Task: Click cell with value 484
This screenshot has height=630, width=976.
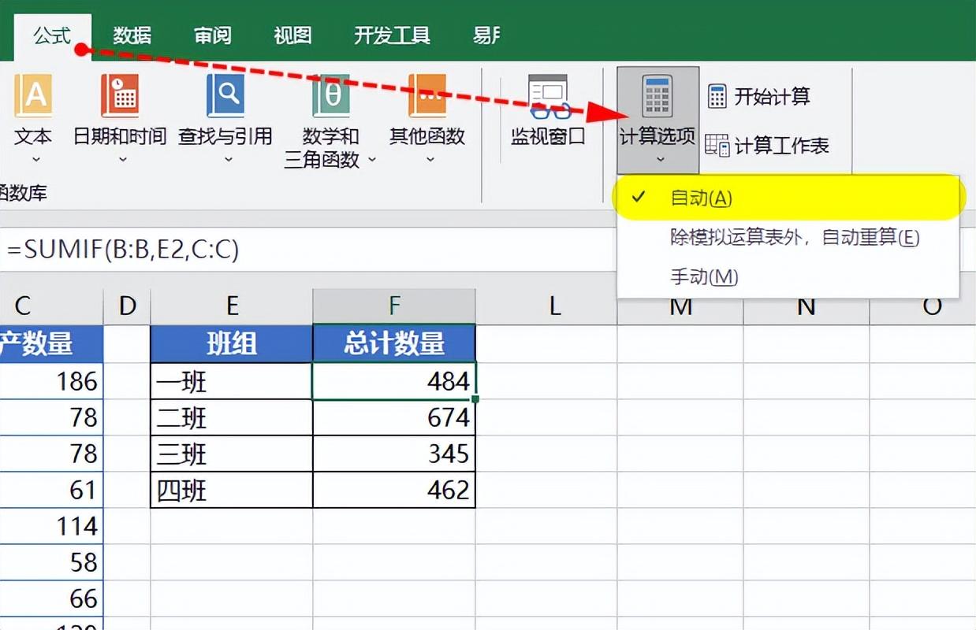Action: pyautogui.click(x=394, y=381)
